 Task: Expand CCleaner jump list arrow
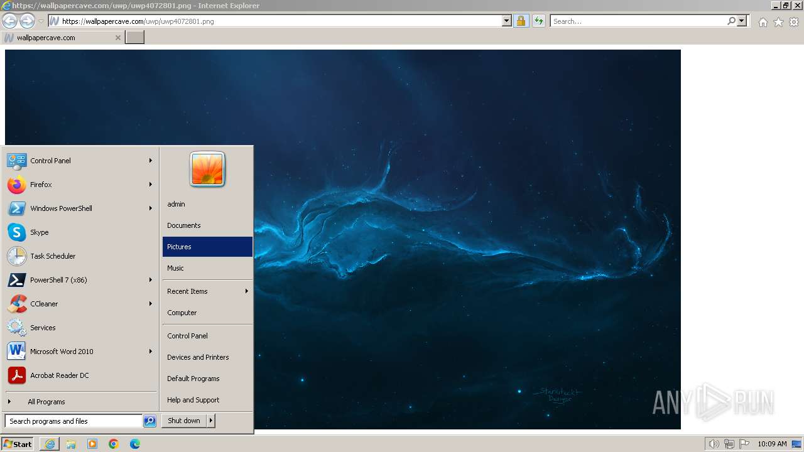pyautogui.click(x=151, y=304)
